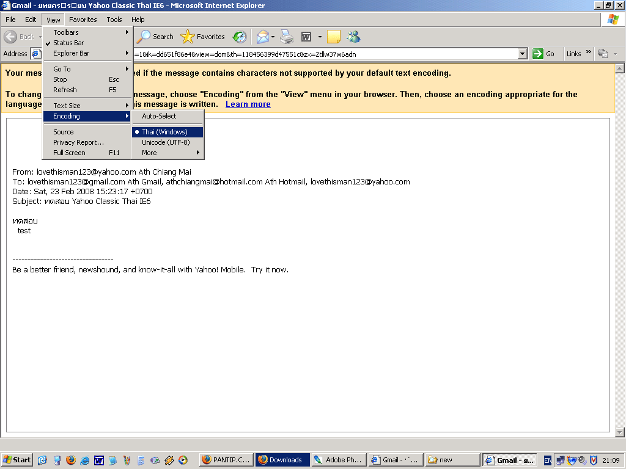The width and height of the screenshot is (626, 469).
Task: Open the File menu
Action: 10,20
